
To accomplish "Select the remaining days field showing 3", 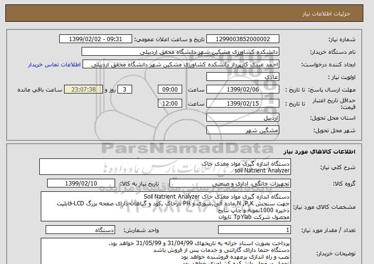I will tap(124, 90).
